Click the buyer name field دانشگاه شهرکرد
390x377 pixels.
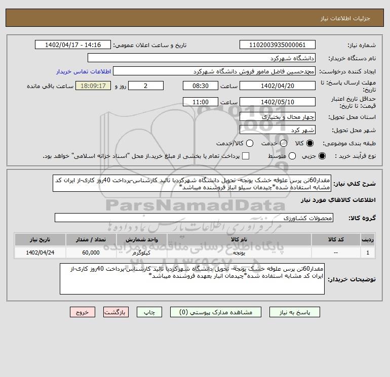pos(202,58)
